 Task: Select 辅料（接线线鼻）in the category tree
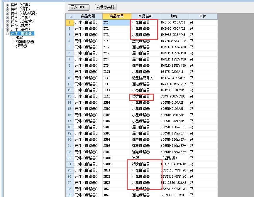tap(24, 13)
